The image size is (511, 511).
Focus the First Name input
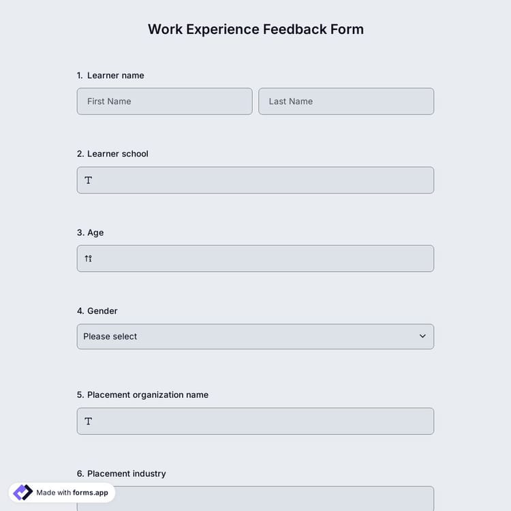coord(164,102)
